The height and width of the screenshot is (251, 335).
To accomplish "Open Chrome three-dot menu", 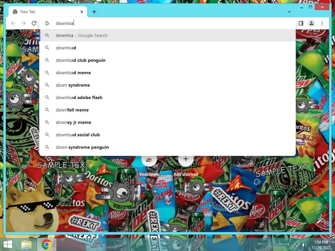I will (x=322, y=23).
